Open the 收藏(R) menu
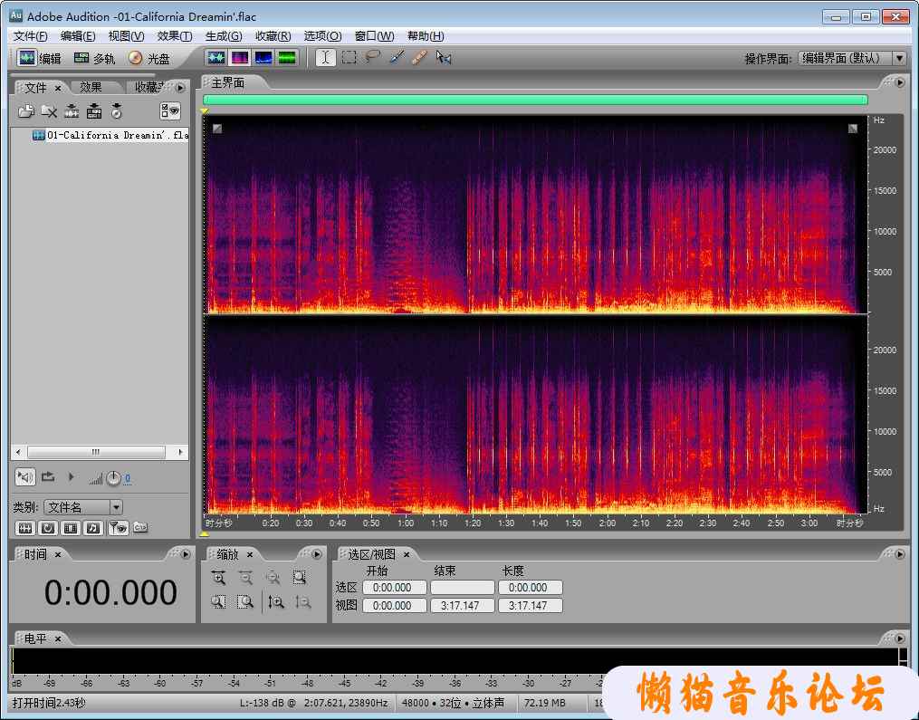The width and height of the screenshot is (919, 720). pyautogui.click(x=273, y=35)
